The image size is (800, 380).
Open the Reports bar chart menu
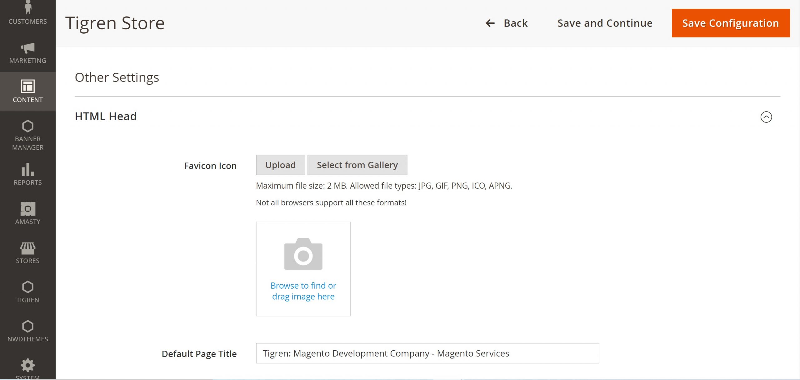pos(28,175)
